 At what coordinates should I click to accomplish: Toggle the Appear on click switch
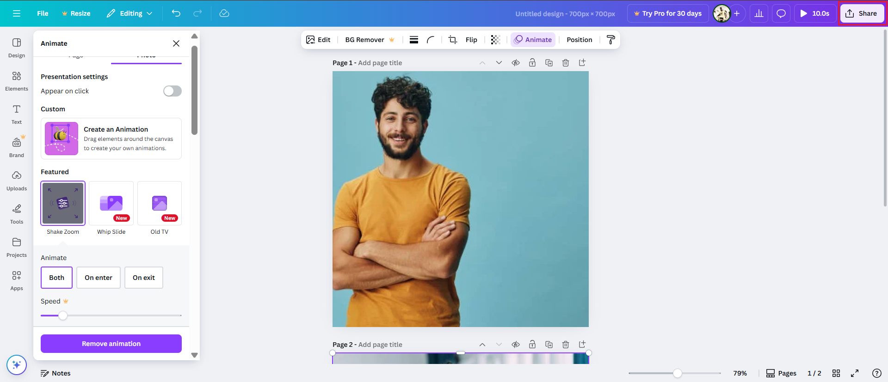[x=173, y=91]
